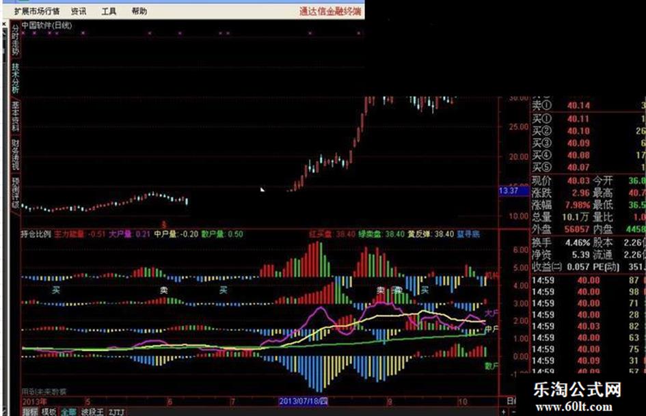The width and height of the screenshot is (646, 416).
Task: Close the left sidebar with the x button
Action: (x=5, y=25)
